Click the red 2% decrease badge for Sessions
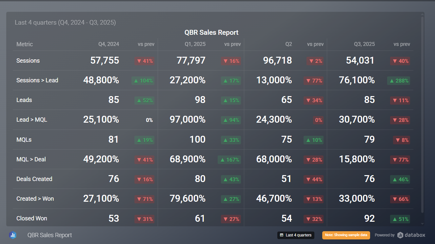Image resolution: width=435 pixels, height=244 pixels. (x=315, y=61)
